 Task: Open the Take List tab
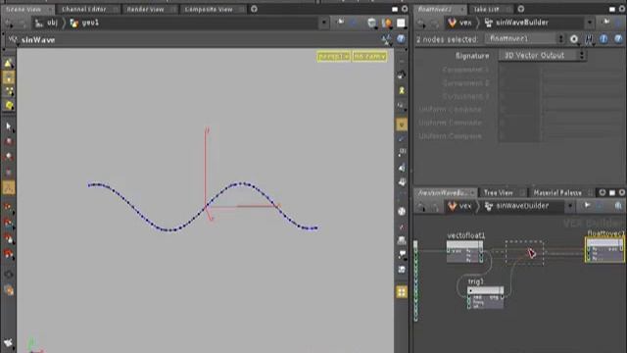(486, 9)
